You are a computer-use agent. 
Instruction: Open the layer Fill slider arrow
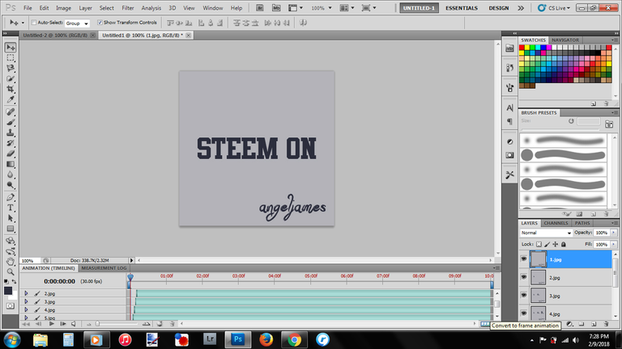(614, 245)
